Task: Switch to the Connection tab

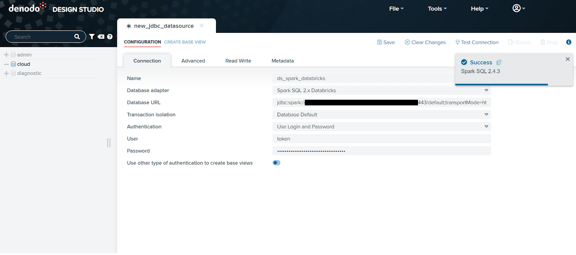Action: [147, 61]
